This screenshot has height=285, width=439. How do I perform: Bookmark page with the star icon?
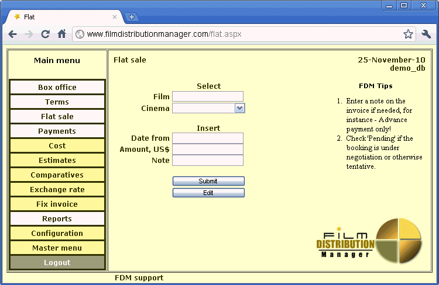point(408,34)
